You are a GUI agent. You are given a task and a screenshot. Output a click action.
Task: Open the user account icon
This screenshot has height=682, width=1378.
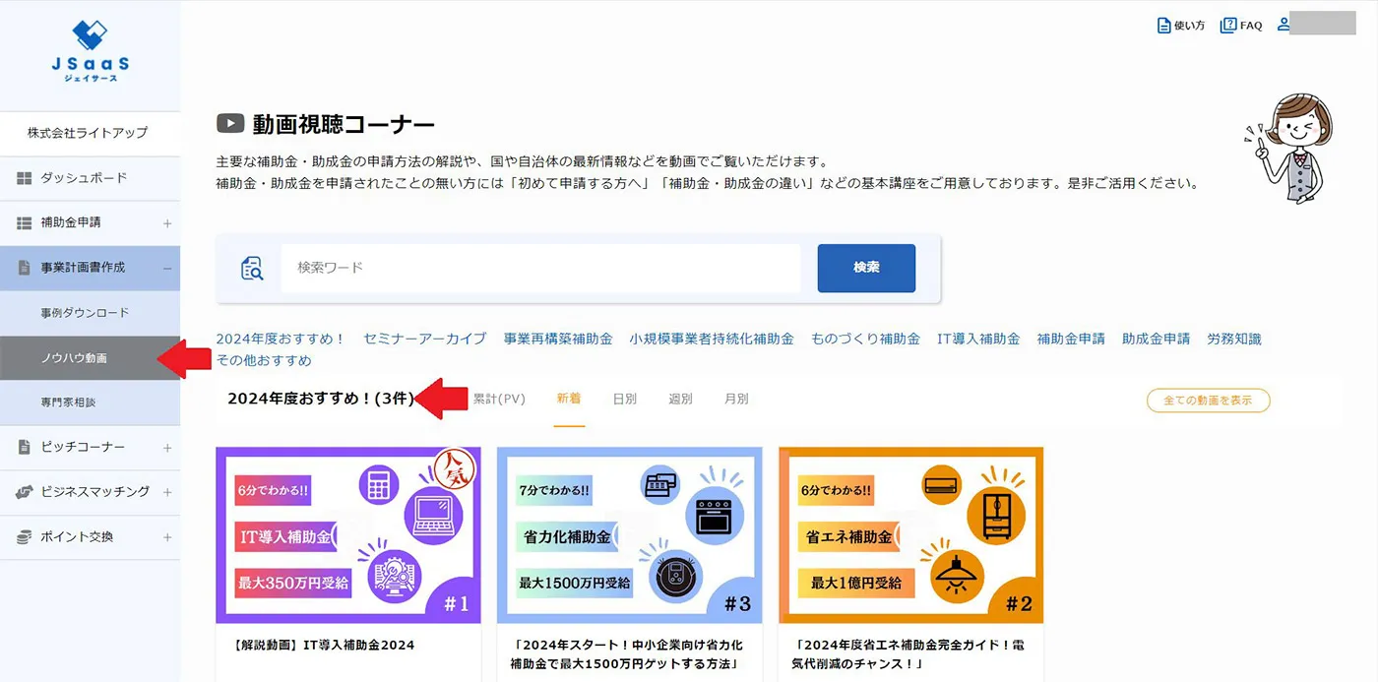click(1284, 25)
